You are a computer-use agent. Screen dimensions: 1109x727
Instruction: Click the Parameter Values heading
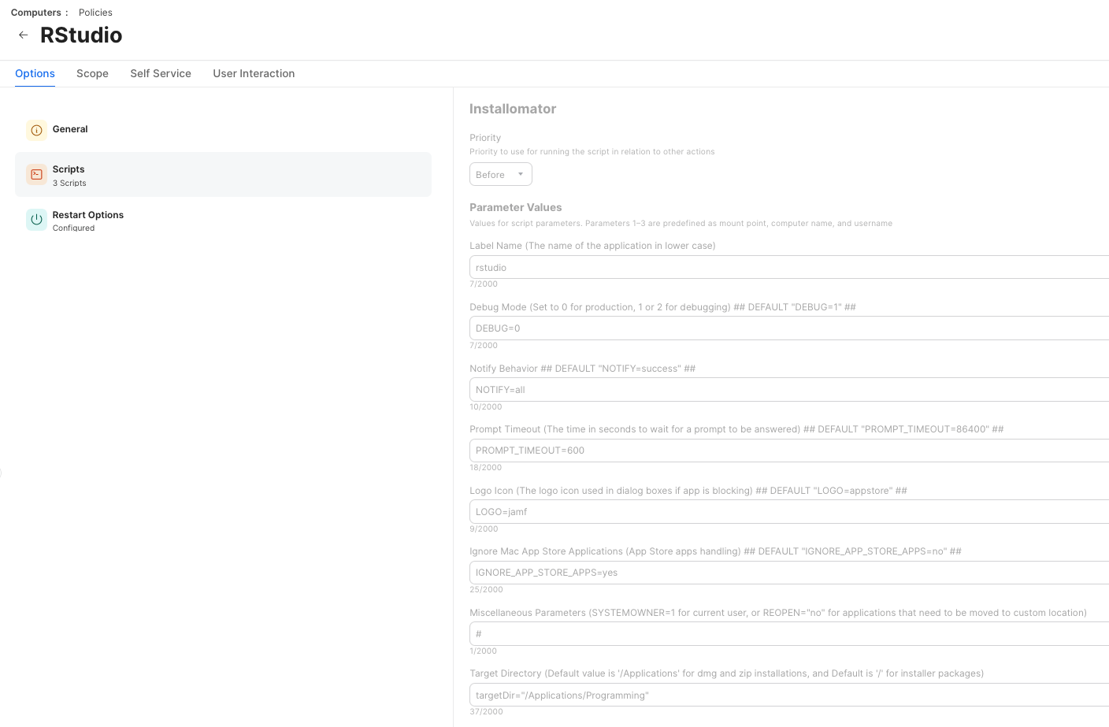click(x=516, y=207)
